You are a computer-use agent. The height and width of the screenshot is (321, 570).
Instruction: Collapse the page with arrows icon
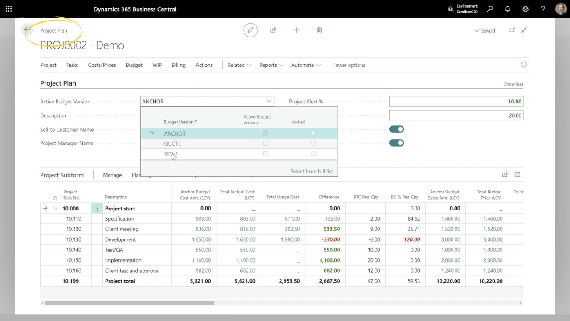pos(524,30)
